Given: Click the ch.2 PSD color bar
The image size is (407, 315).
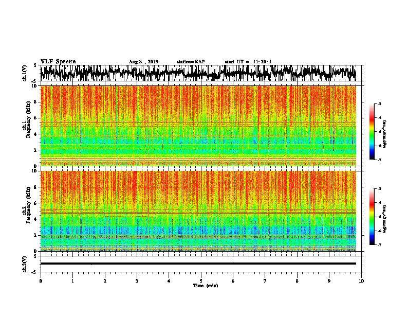Looking at the screenshot, I should (372, 217).
